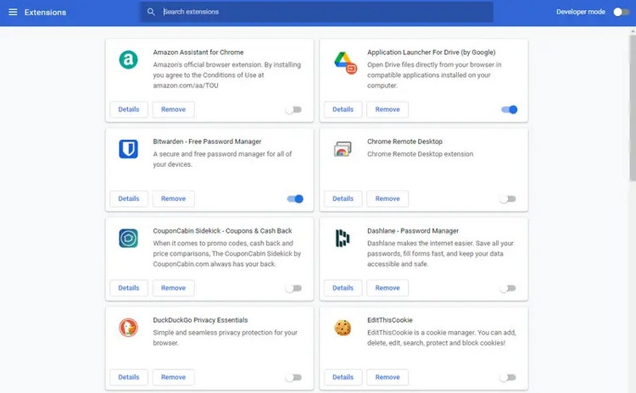The height and width of the screenshot is (393, 636).
Task: Click the 'Chrome Remote Desktop extension' description
Action: click(x=421, y=154)
